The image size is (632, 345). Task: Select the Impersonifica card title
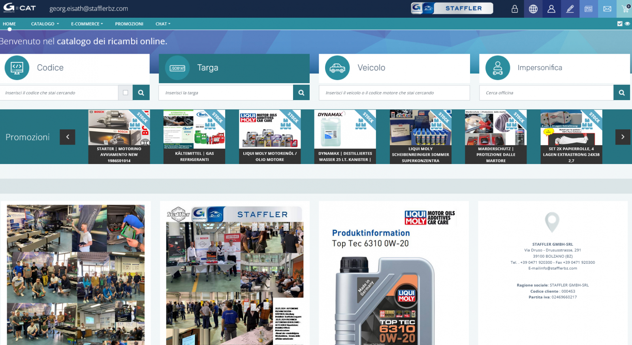[540, 68]
